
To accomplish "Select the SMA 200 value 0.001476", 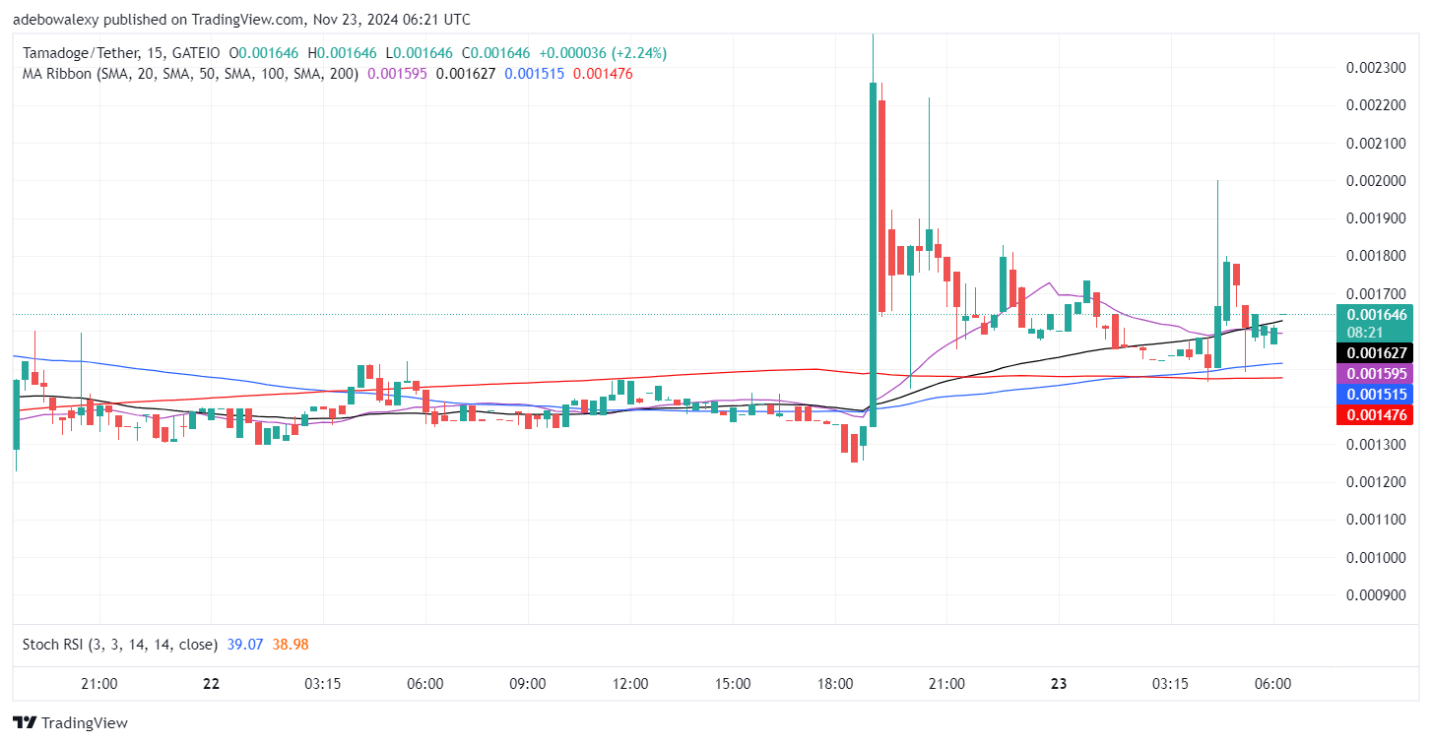I will (x=604, y=73).
